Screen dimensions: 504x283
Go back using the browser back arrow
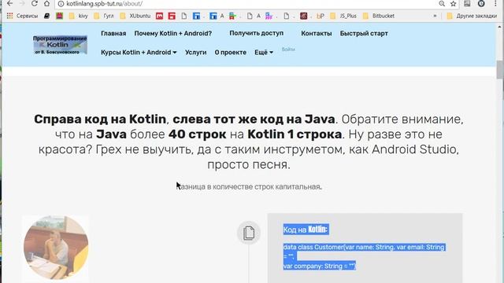pos(9,3)
